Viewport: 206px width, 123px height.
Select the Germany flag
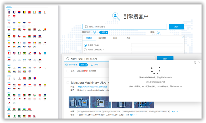[9, 36]
